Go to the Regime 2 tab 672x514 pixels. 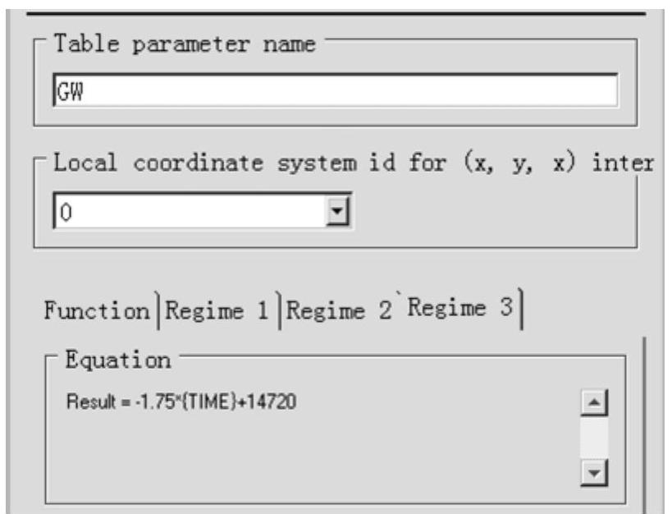(x=330, y=310)
